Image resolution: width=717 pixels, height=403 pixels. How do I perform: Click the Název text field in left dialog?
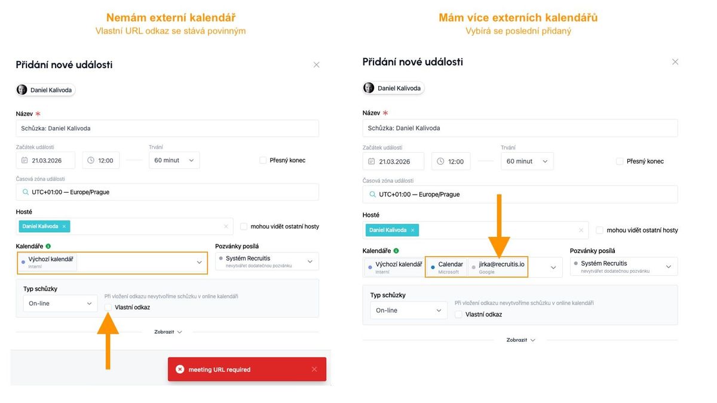coord(167,128)
